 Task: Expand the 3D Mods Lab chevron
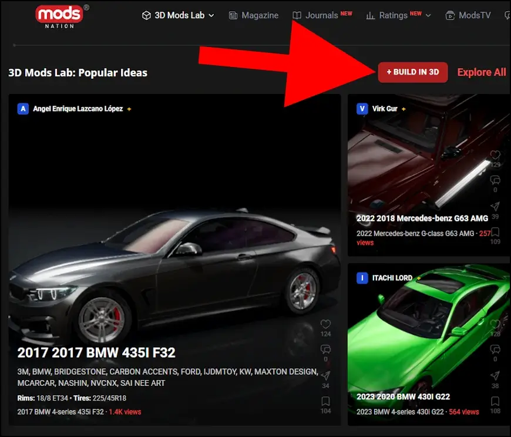[x=211, y=15]
